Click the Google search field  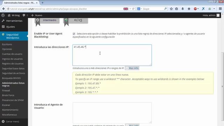[x=153, y=9]
